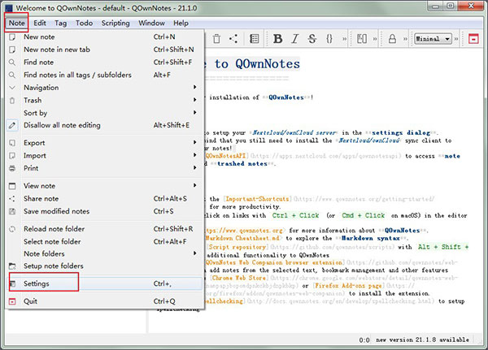
Task: Click the trash icon in the toolbar
Action: point(218,38)
